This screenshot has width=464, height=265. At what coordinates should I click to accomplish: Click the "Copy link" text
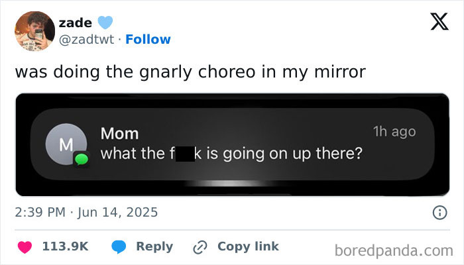[248, 246]
